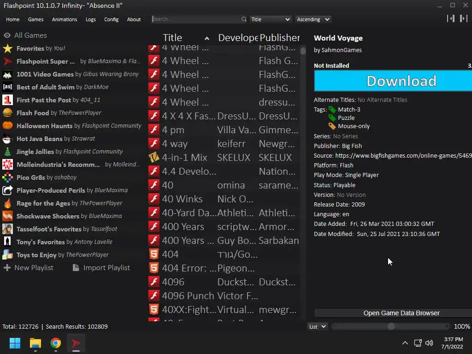Select the 4 pm game row
Screen dimensions: 472x354
[224, 130]
